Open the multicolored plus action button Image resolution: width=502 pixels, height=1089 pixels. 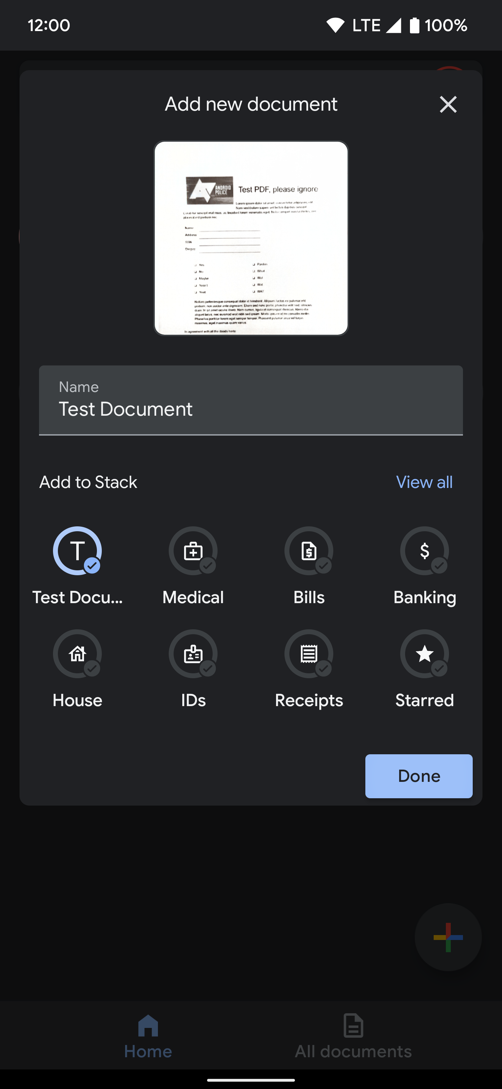(x=448, y=937)
